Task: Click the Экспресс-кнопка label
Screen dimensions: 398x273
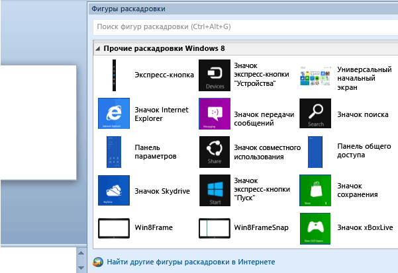Action: 164,75
